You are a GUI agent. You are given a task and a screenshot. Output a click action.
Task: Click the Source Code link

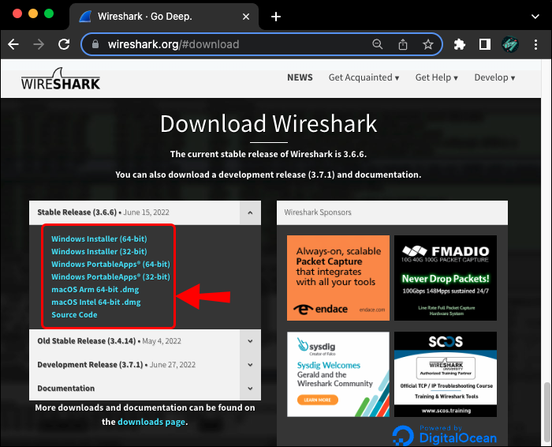74,315
